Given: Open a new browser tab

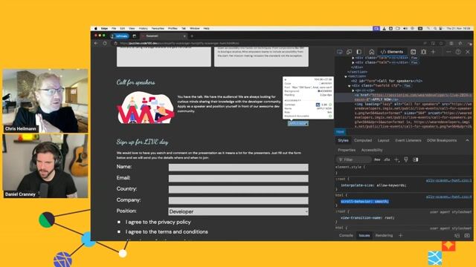Looking at the screenshot, I should [x=192, y=36].
